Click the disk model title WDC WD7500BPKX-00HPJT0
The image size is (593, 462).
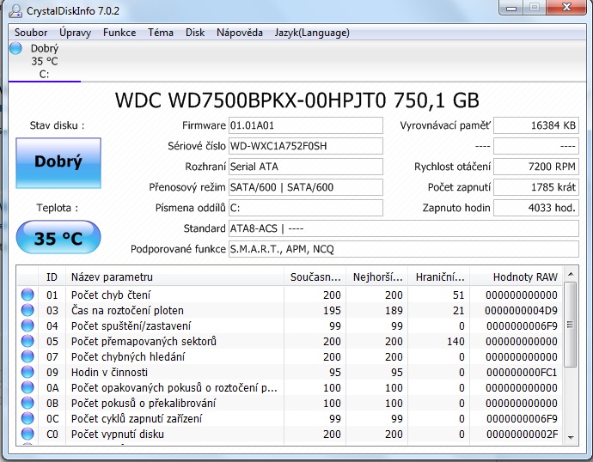250,100
